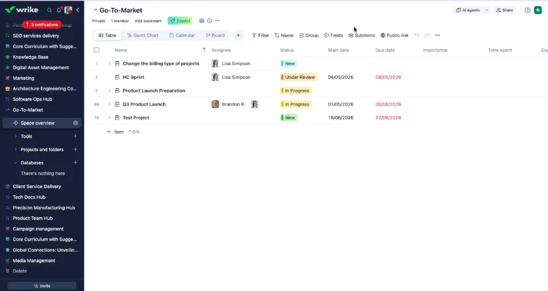Screen dimensions: 548x291
Task: Expand the Q3 Product Launch row
Action: 110,104
